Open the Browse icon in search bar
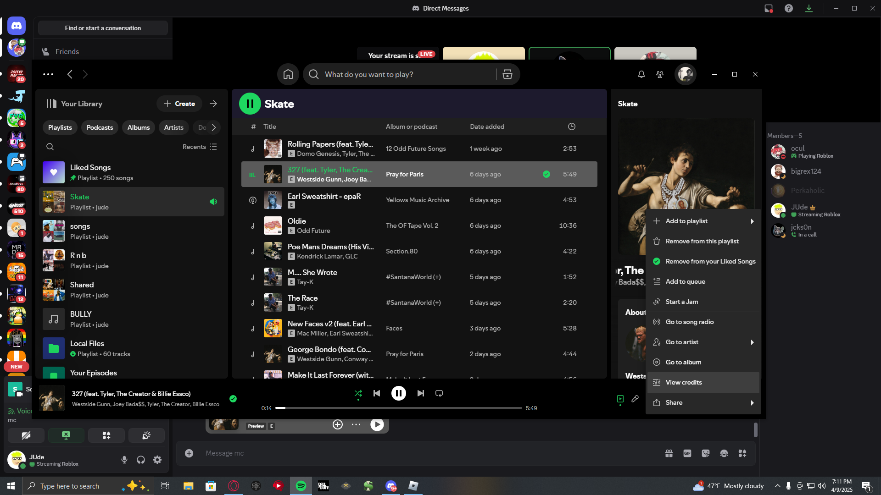The height and width of the screenshot is (495, 881). [x=507, y=74]
